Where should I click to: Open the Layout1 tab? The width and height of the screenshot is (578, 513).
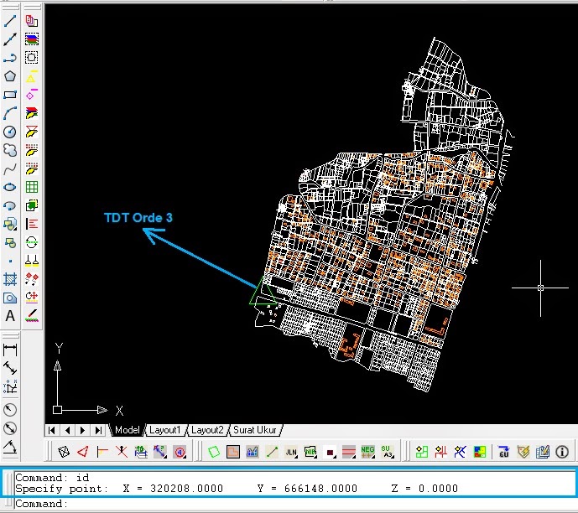165,430
